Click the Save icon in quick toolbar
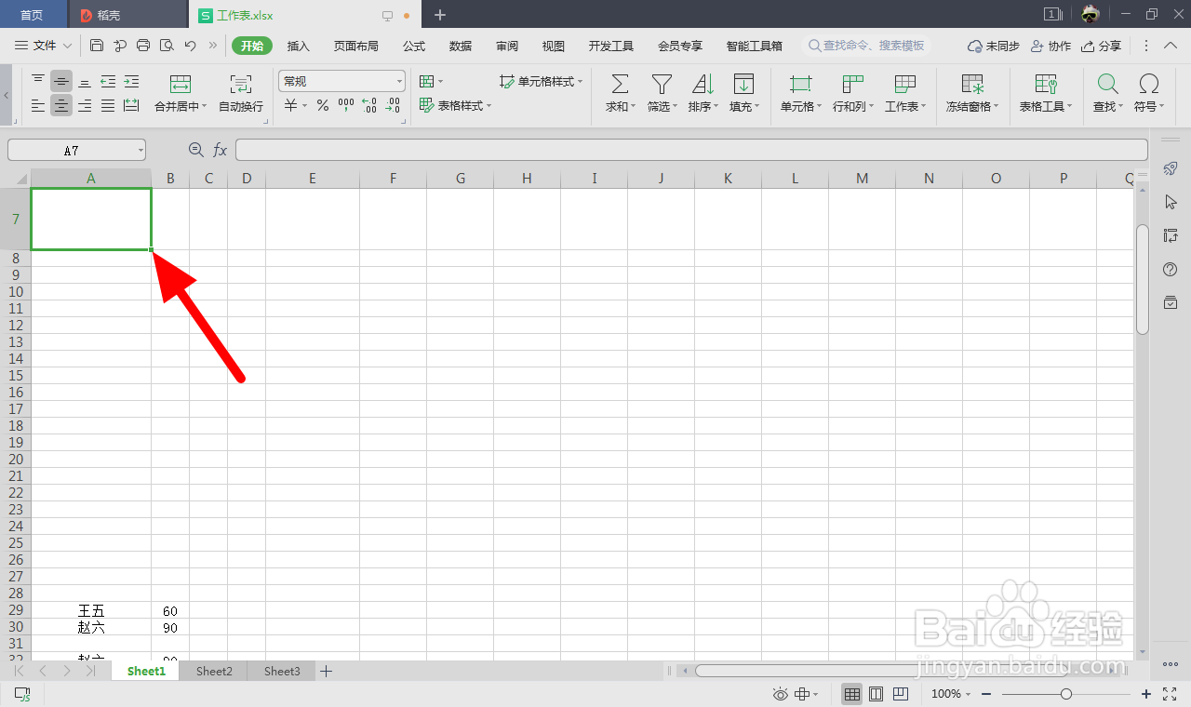The height and width of the screenshot is (707, 1191). click(x=97, y=45)
